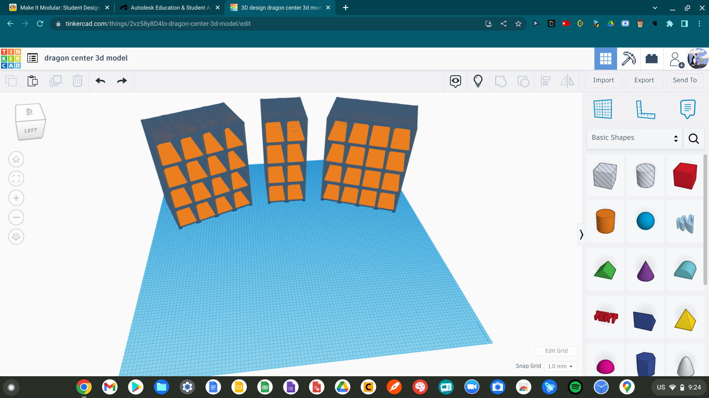This screenshot has width=709, height=398.
Task: Pick the red Box shape
Action: point(685,176)
